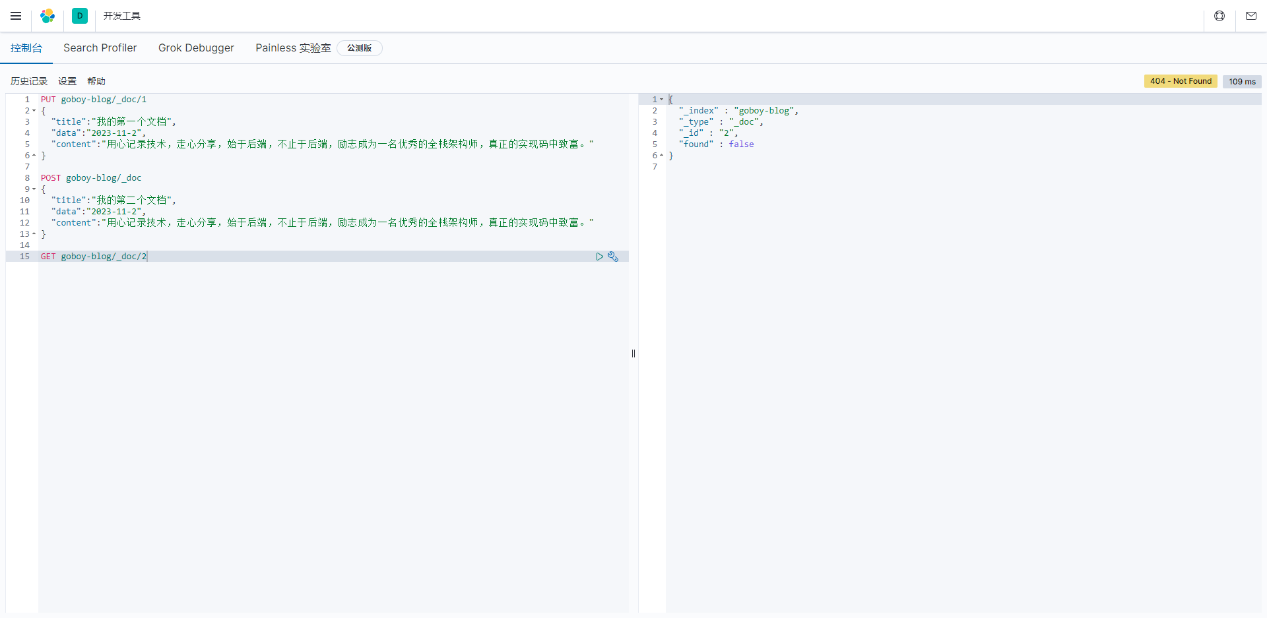Open the mail newsfeed icon

(x=1251, y=16)
